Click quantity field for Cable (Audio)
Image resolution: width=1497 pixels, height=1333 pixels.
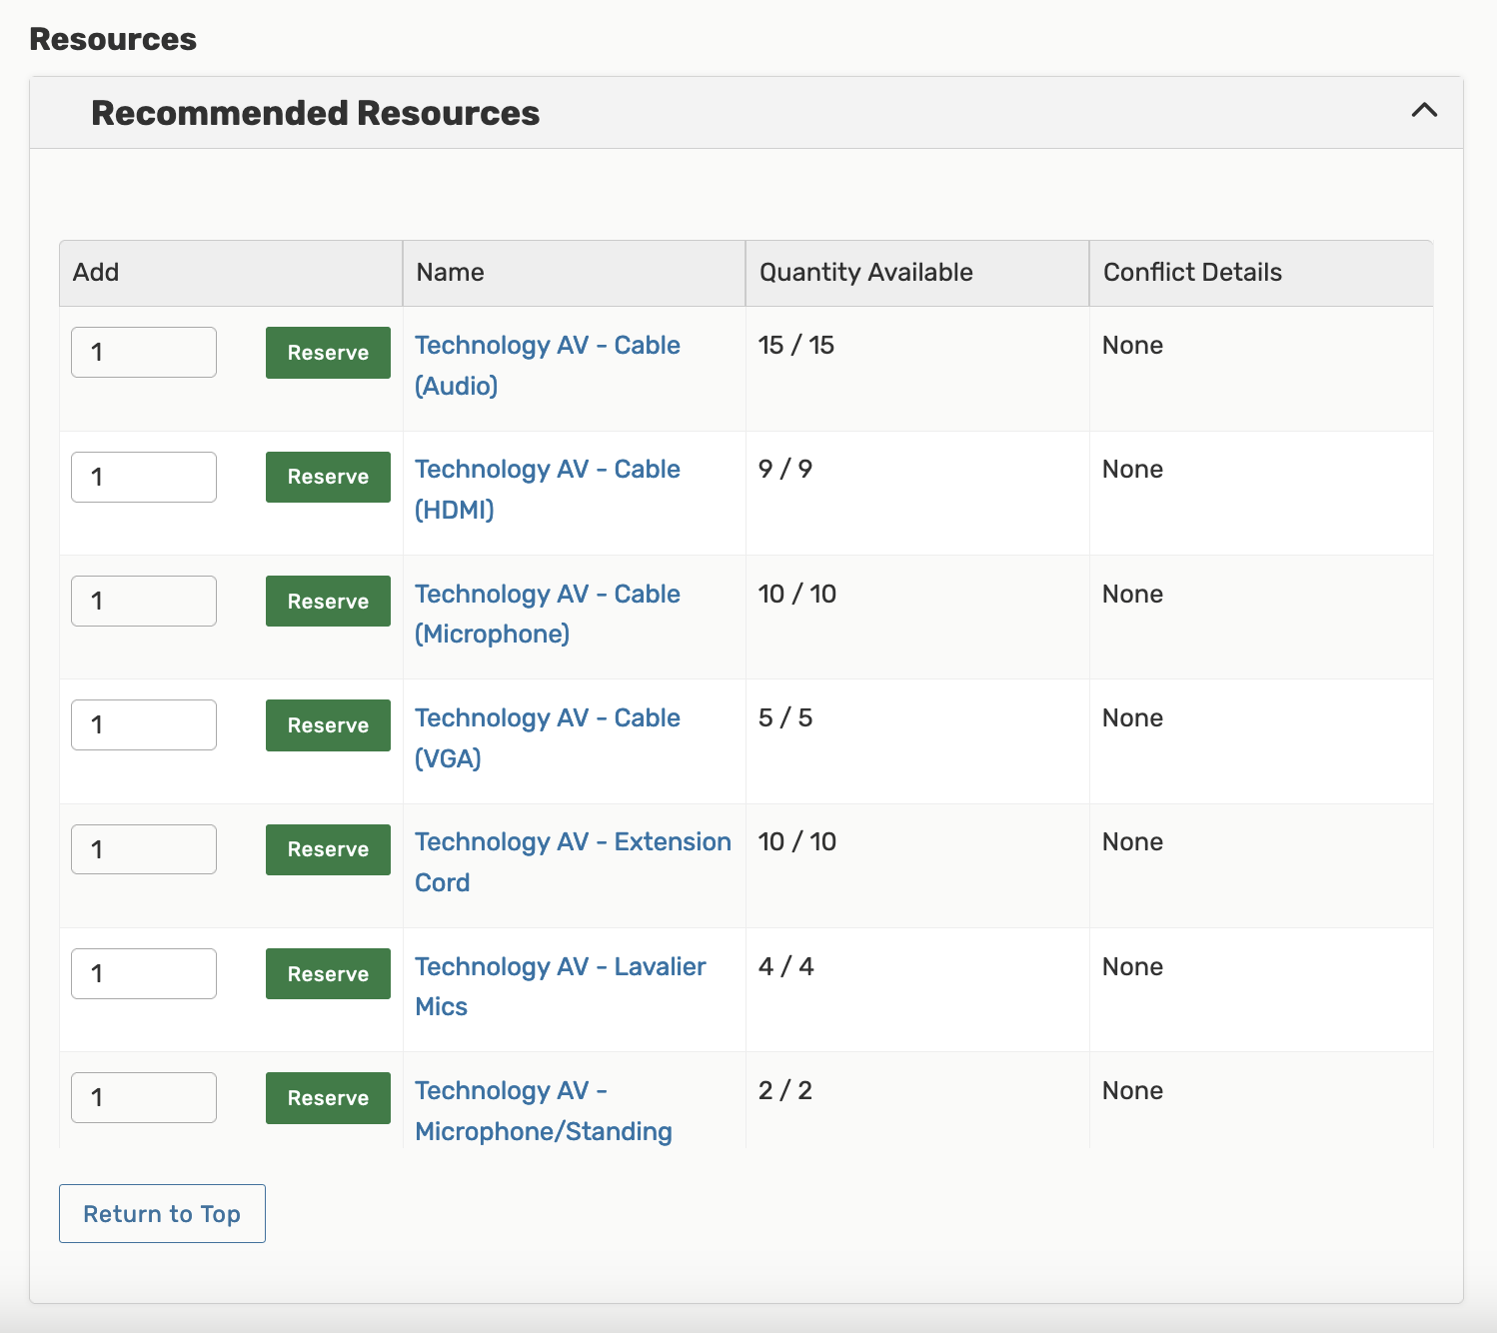(144, 353)
